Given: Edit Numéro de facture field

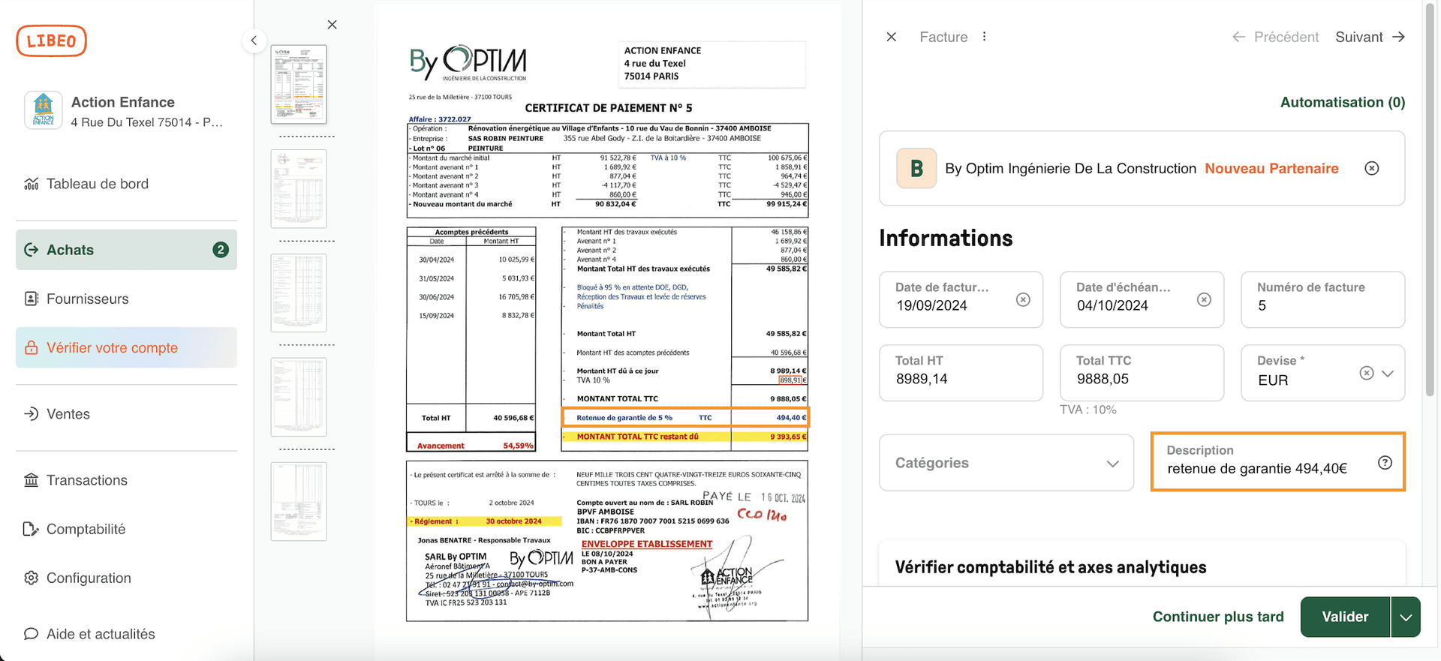Looking at the screenshot, I should coord(1322,299).
